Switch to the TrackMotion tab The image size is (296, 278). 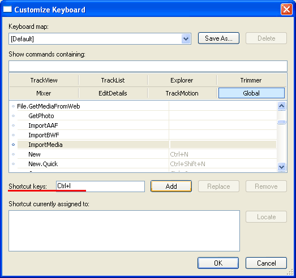tap(182, 93)
